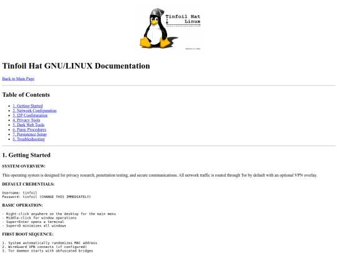The height and width of the screenshot is (253, 338).
Task: Open the Back to Main Page link
Action: pyautogui.click(x=18, y=79)
